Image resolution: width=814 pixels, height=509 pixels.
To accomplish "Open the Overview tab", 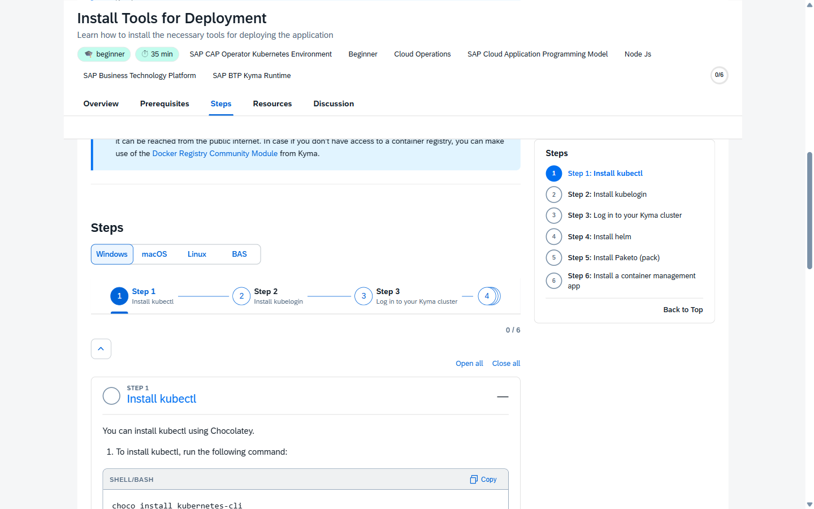I will [x=101, y=104].
